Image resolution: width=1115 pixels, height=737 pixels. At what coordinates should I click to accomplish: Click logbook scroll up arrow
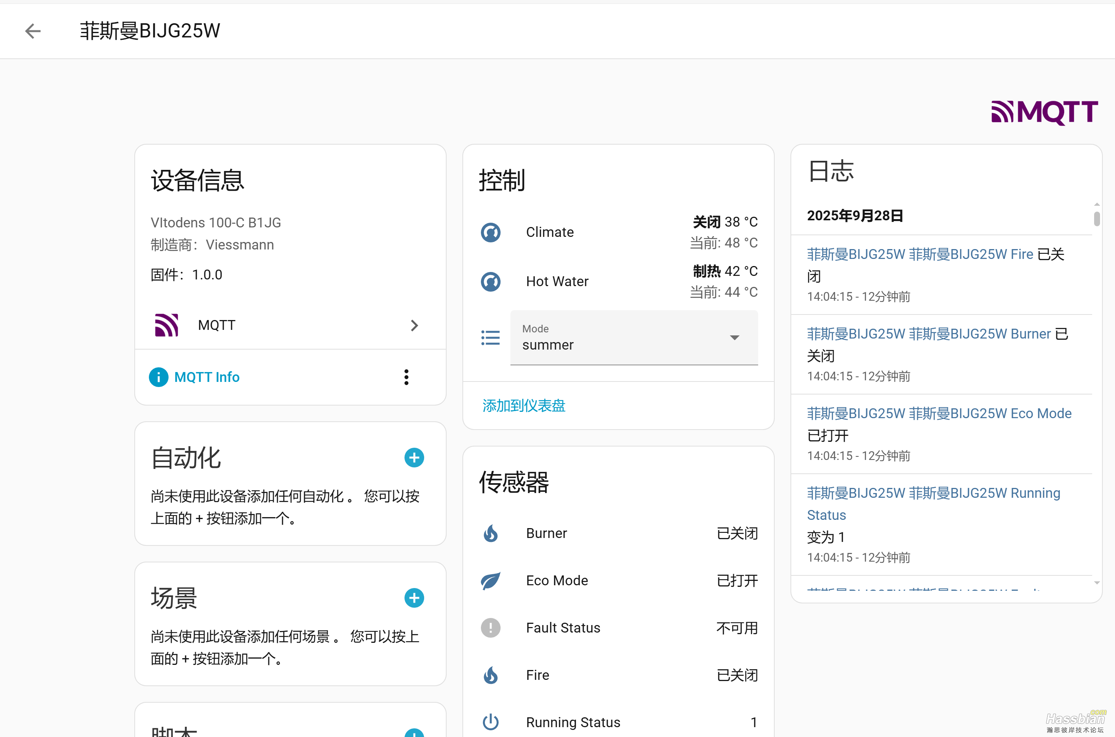click(x=1096, y=204)
